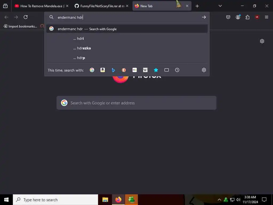This screenshot has height=205, width=273.
Task: Open the Windows Start menu
Action: [x=6, y=200]
